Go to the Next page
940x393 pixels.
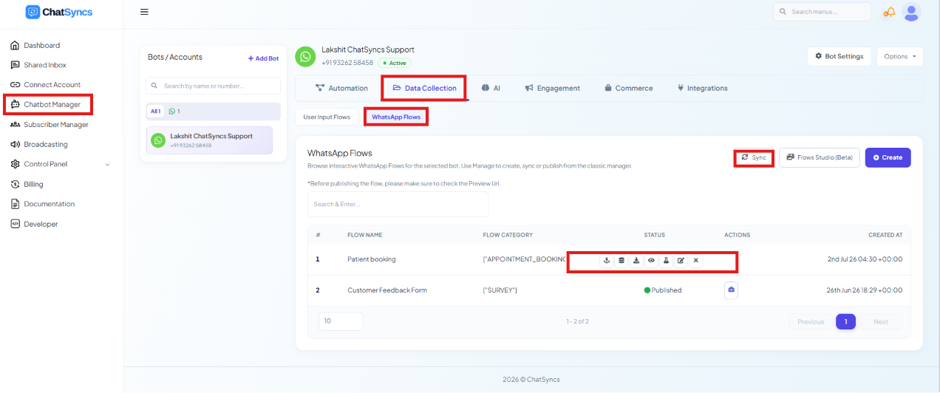pyautogui.click(x=880, y=321)
